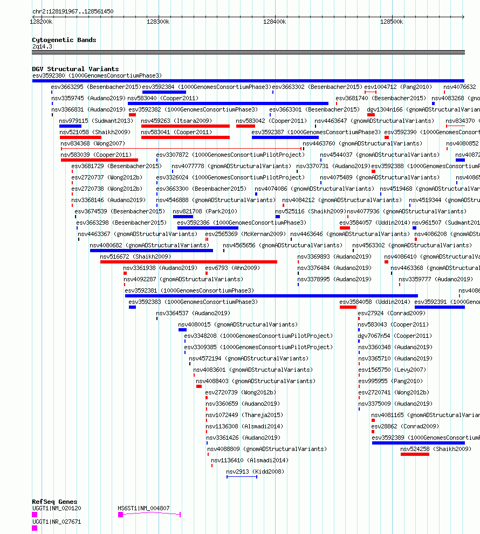
Task: Select esv3592381 (1000GenomesConsortiumPhase3) label
Action: 189,290
